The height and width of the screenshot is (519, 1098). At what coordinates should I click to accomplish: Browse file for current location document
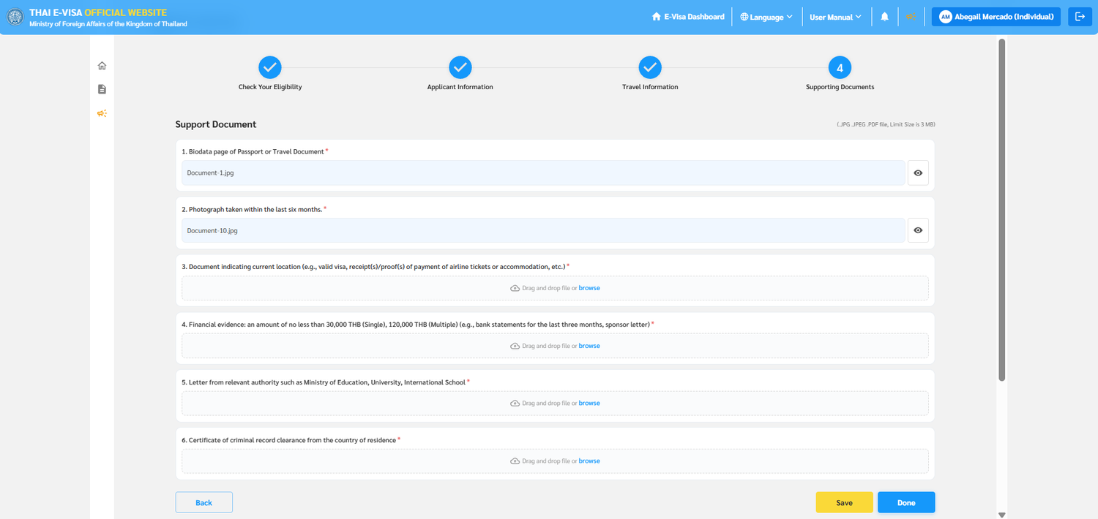(589, 288)
